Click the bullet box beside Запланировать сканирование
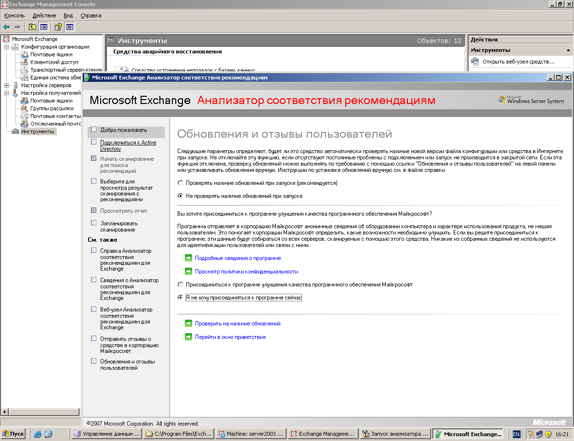 (x=94, y=223)
